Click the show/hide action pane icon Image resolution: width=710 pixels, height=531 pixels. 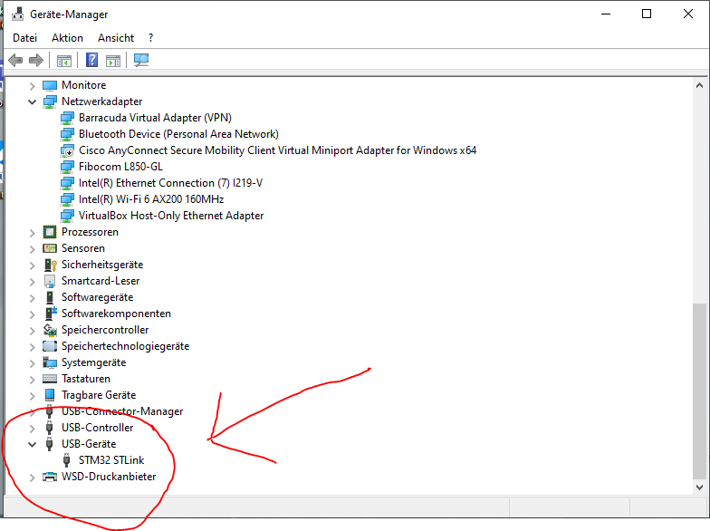pos(113,61)
